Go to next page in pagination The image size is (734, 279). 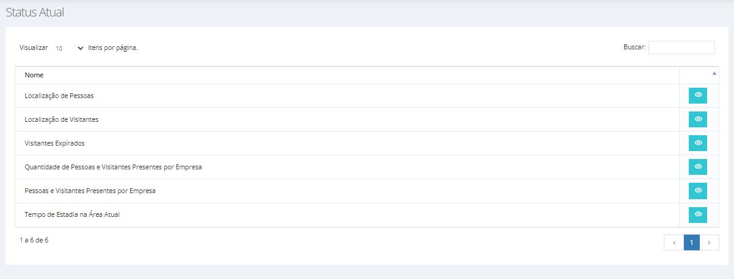[709, 242]
